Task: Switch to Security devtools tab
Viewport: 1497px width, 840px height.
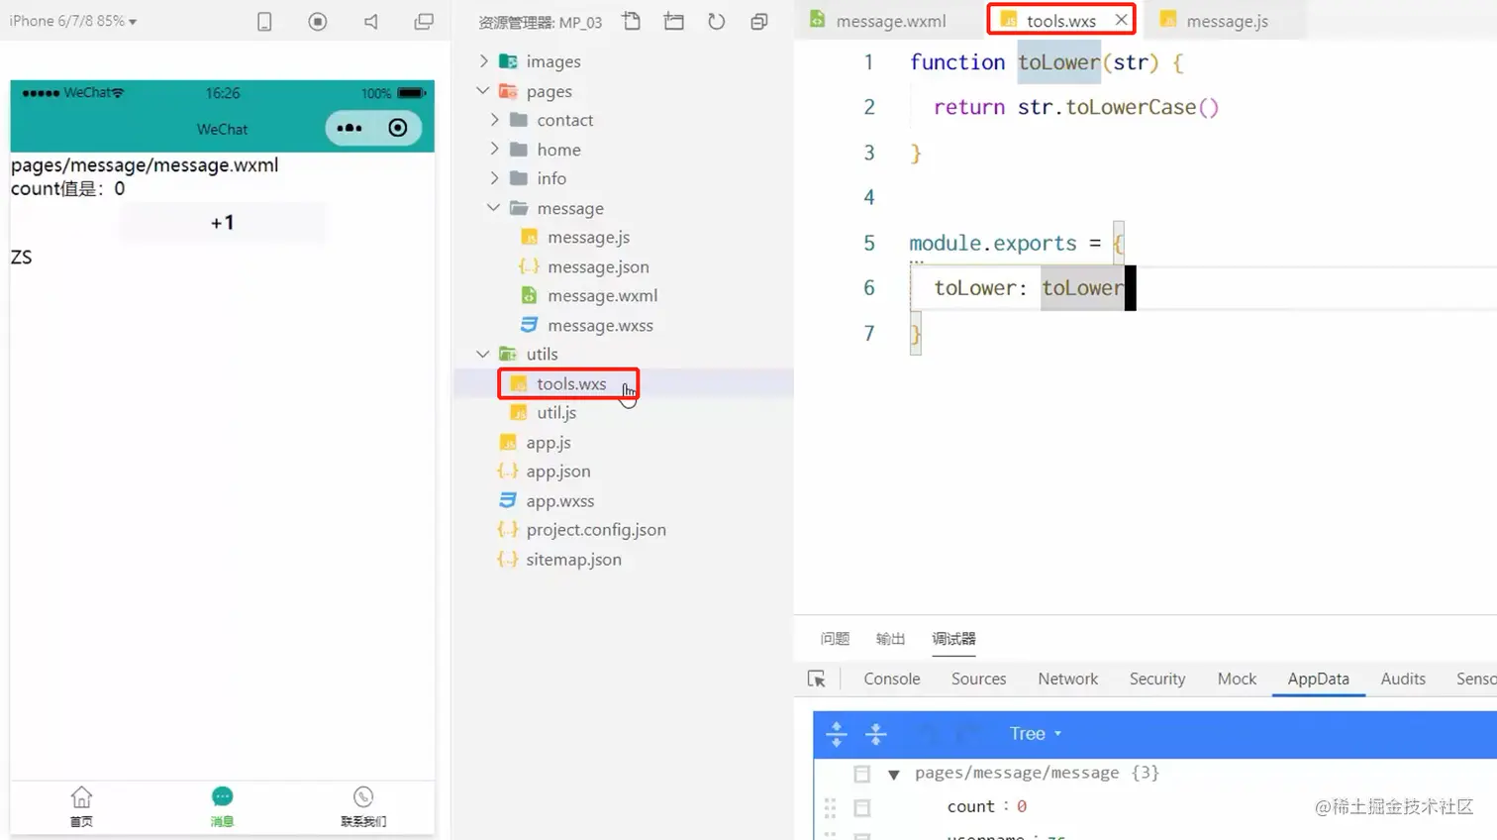Action: [1157, 679]
